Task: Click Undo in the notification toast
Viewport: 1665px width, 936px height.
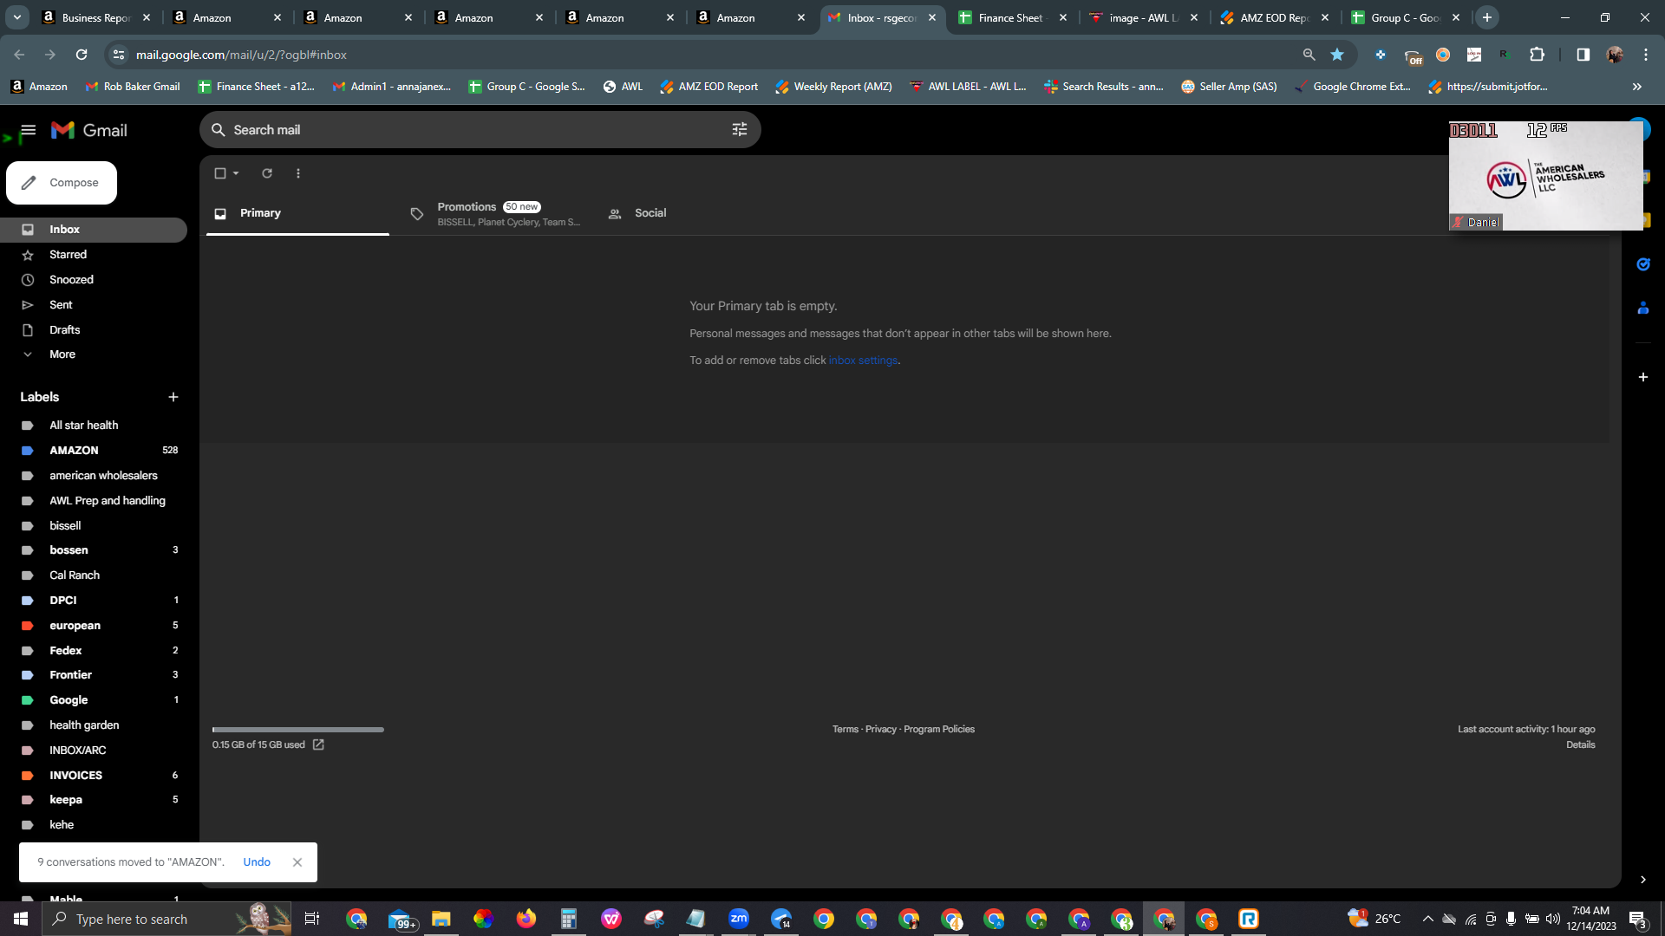Action: click(257, 862)
